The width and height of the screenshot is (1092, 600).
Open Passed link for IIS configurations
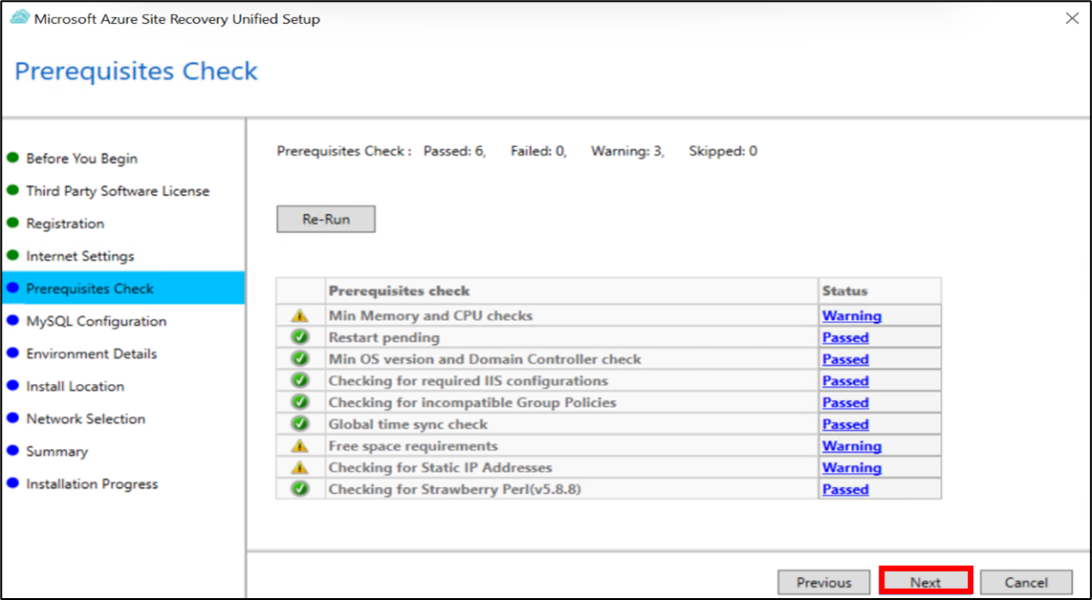pyautogui.click(x=845, y=381)
